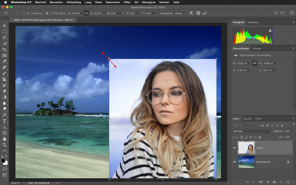Delete the selected layer

[x=288, y=182]
